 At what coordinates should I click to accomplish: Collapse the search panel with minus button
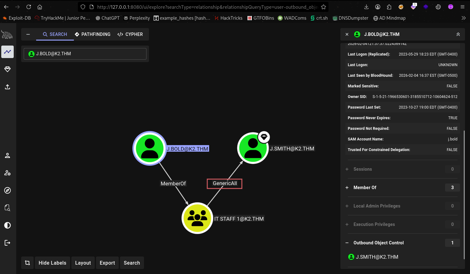click(x=28, y=34)
